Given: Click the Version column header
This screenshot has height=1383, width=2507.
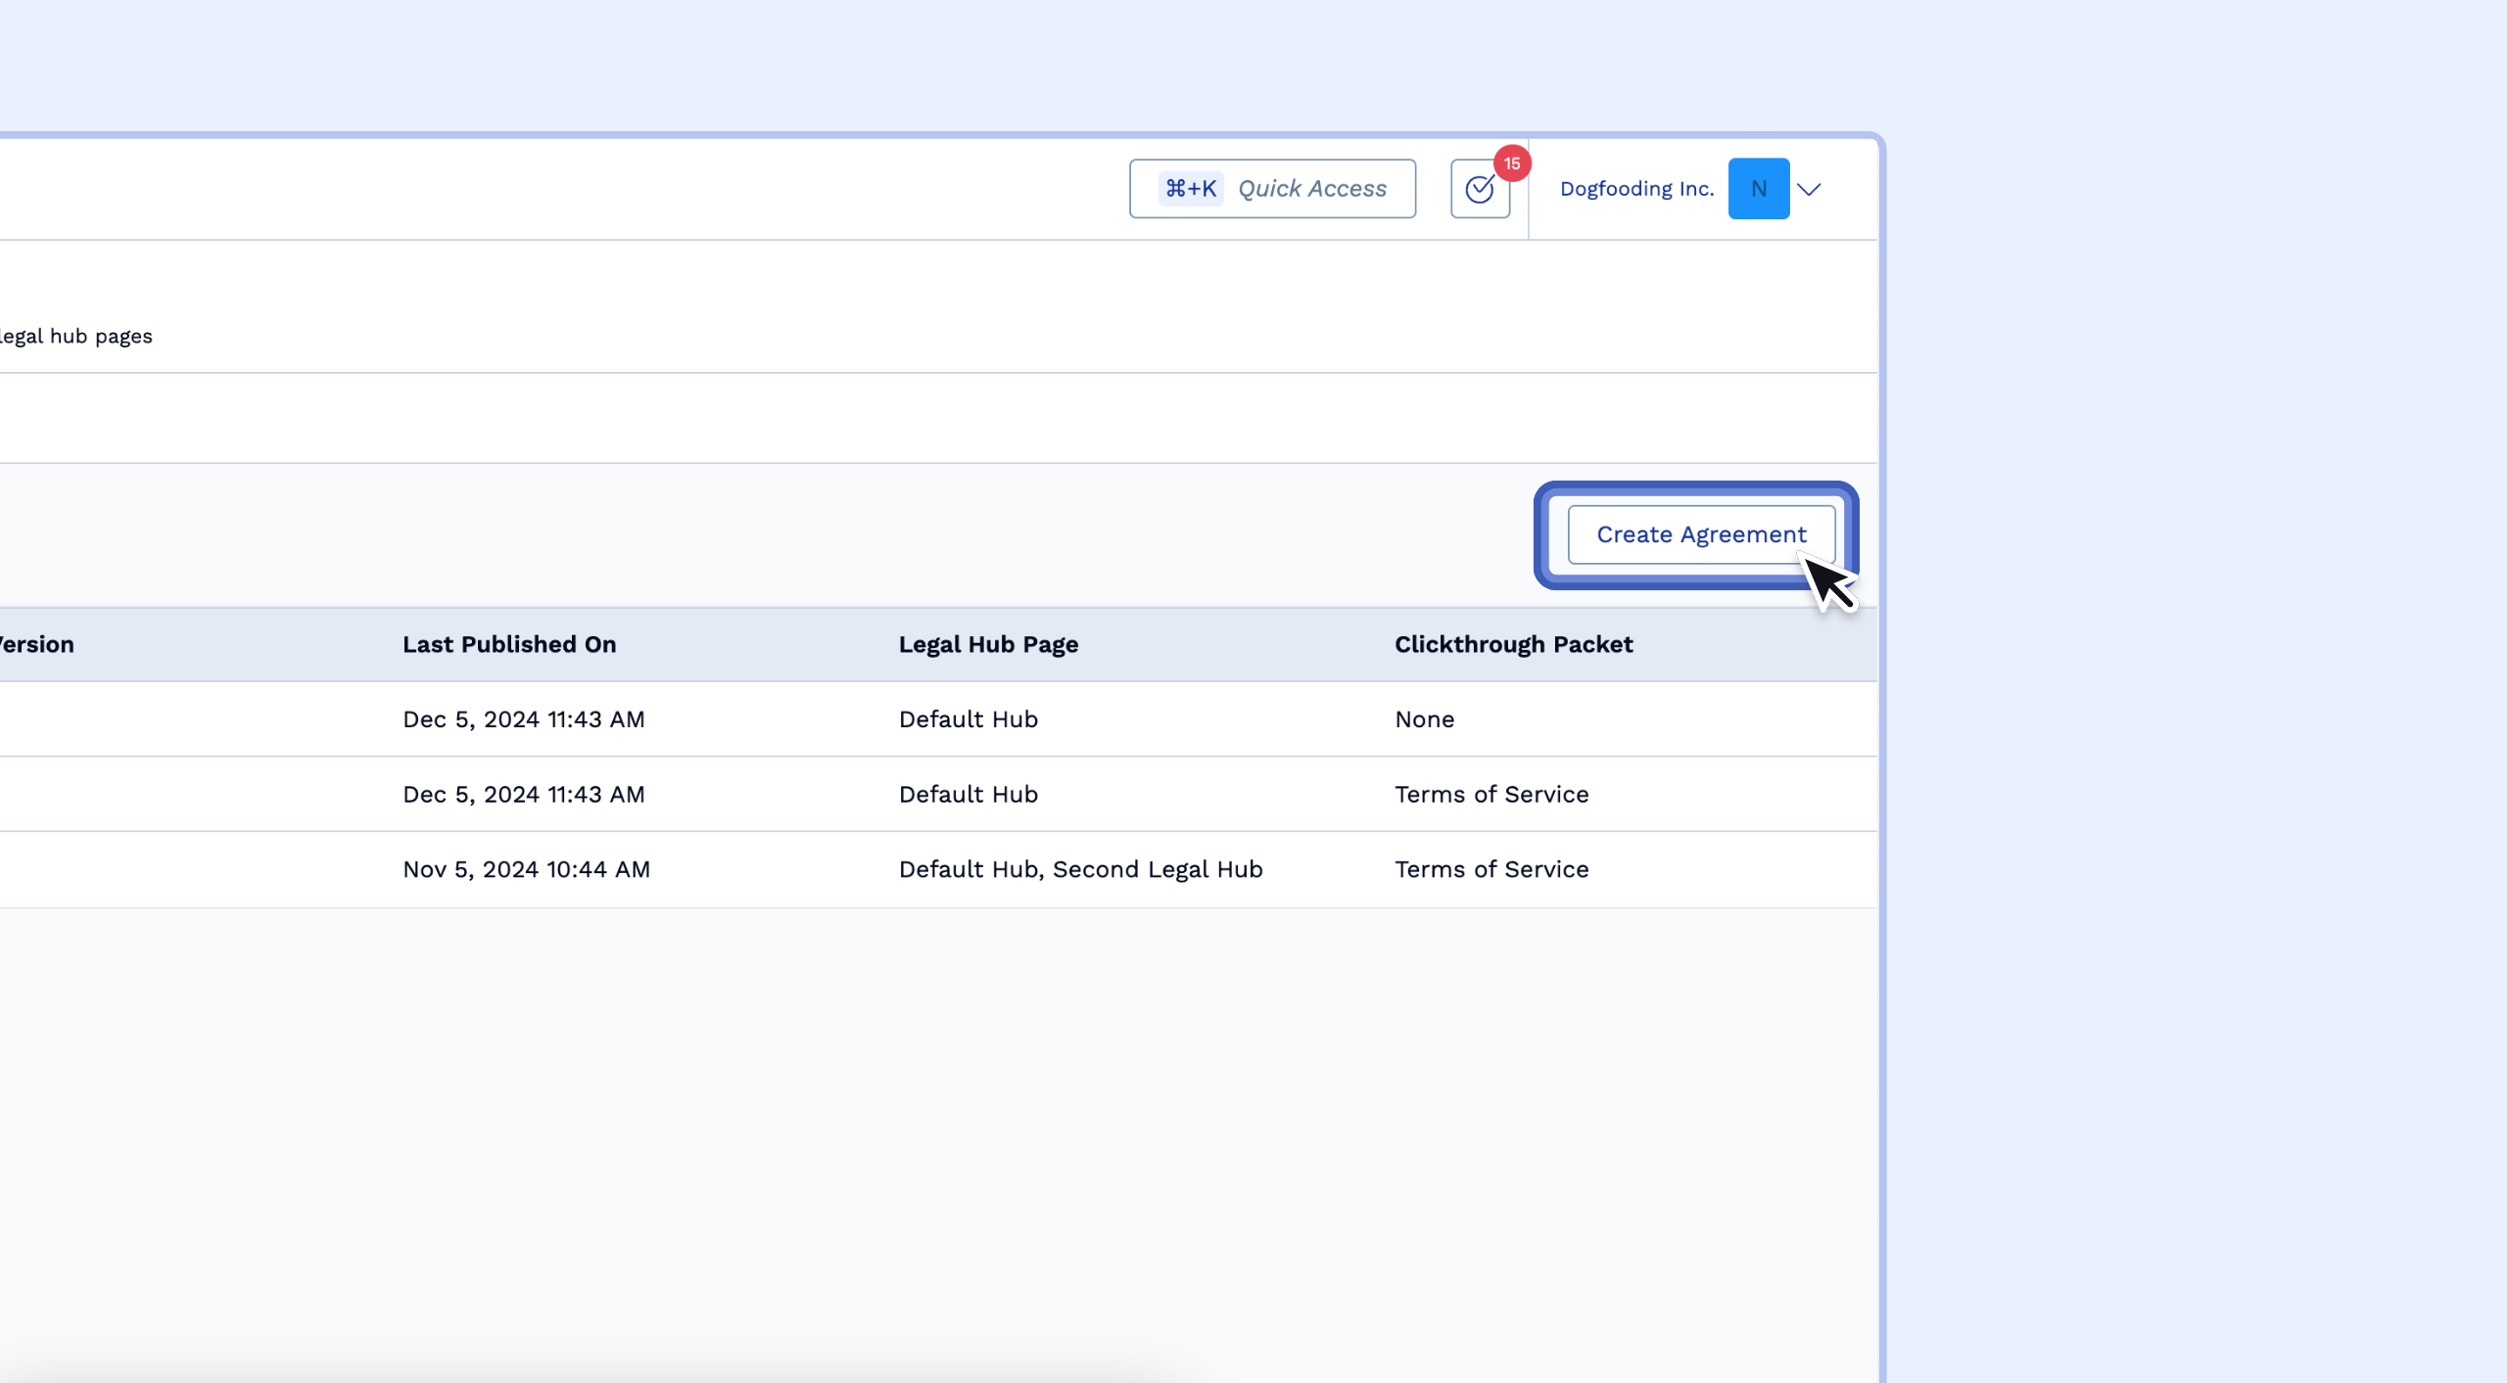Looking at the screenshot, I should (x=37, y=644).
